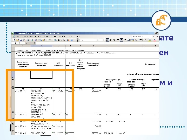Expand the Paste options dropdown arrow

(x=46, y=40)
